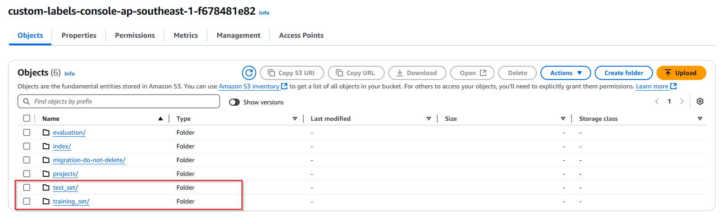The width and height of the screenshot is (721, 219).
Task: Refresh the objects list
Action: (249, 73)
